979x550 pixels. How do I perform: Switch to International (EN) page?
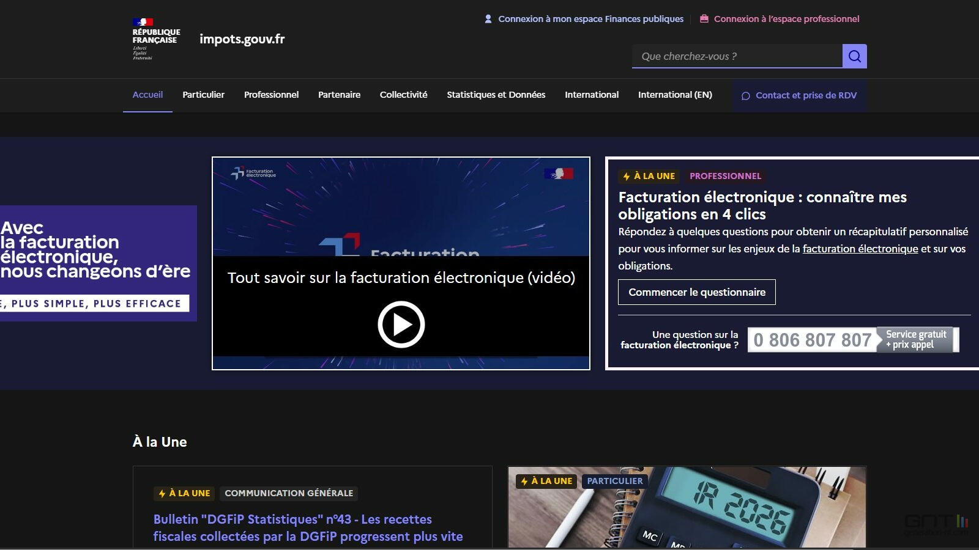point(675,95)
